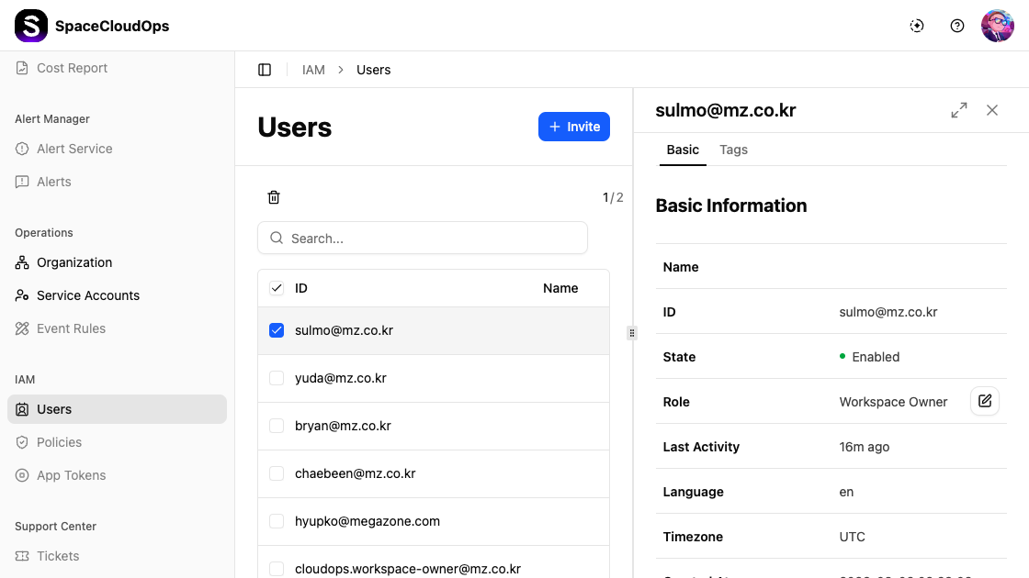Close the sulmo@mz.co.kr detail panel
The width and height of the screenshot is (1029, 578).
click(x=992, y=110)
